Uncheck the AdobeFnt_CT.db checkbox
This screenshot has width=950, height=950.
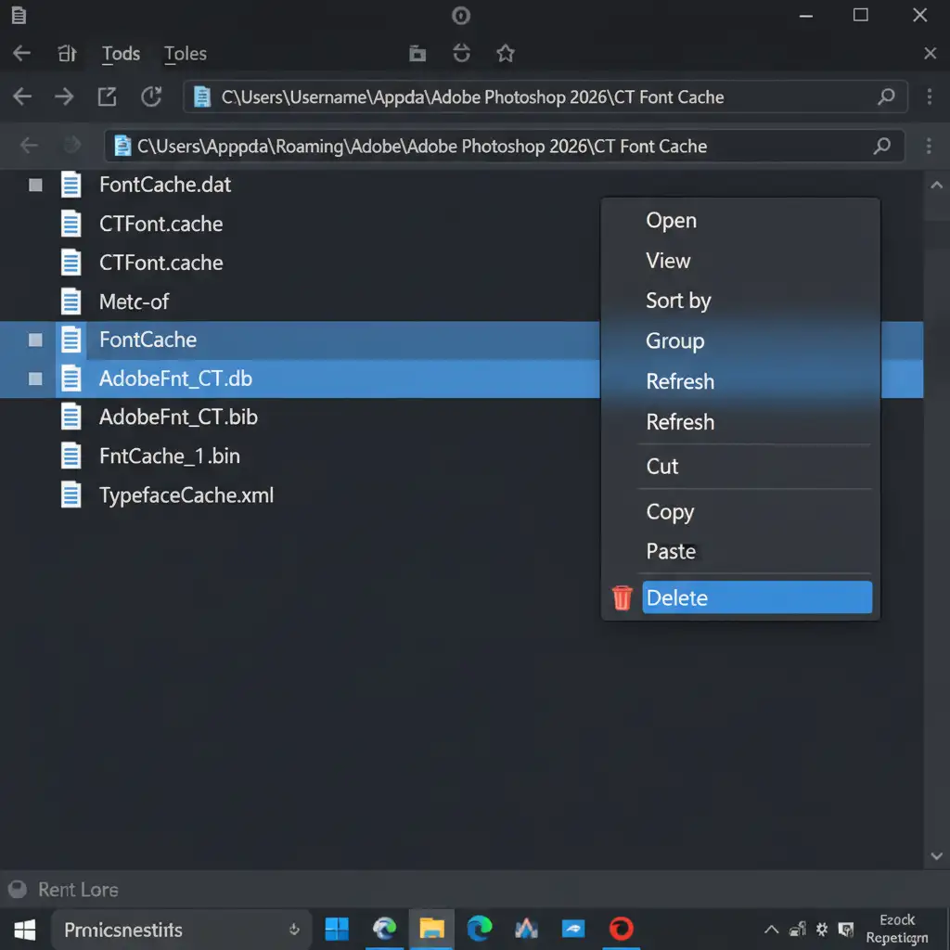point(35,379)
